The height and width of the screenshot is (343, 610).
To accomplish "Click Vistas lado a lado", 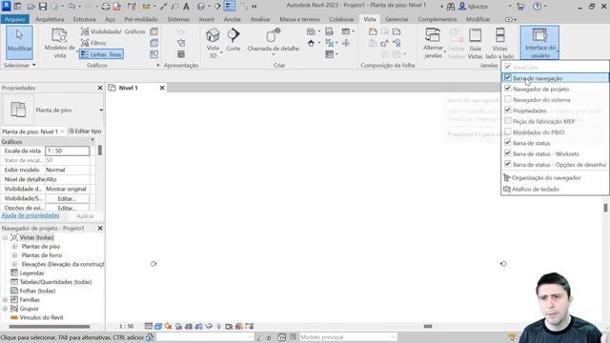I will pyautogui.click(x=499, y=43).
